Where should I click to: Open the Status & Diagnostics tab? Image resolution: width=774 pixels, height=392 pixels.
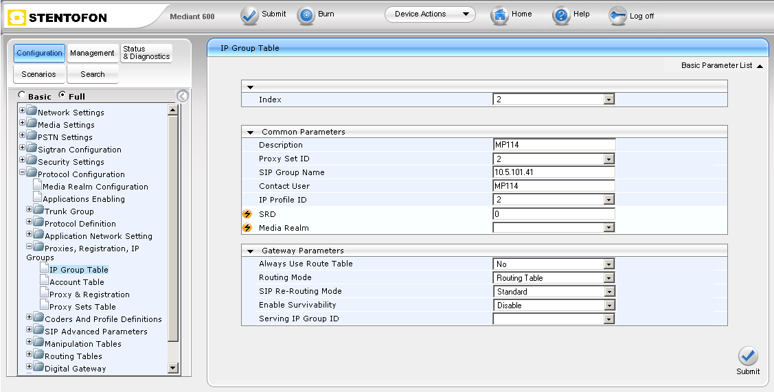146,53
